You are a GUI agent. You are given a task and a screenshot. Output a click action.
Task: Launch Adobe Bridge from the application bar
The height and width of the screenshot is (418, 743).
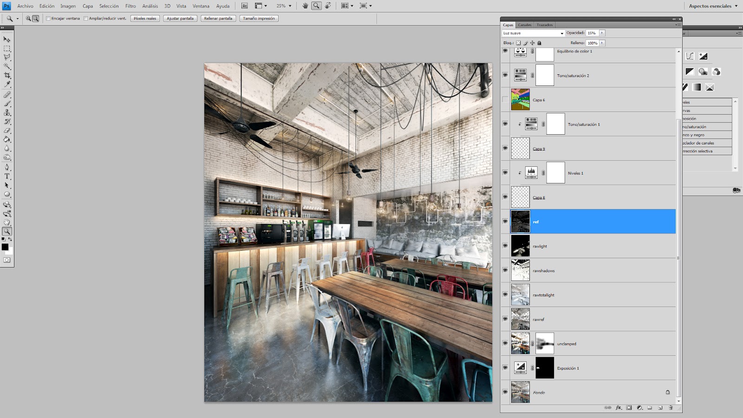(245, 6)
